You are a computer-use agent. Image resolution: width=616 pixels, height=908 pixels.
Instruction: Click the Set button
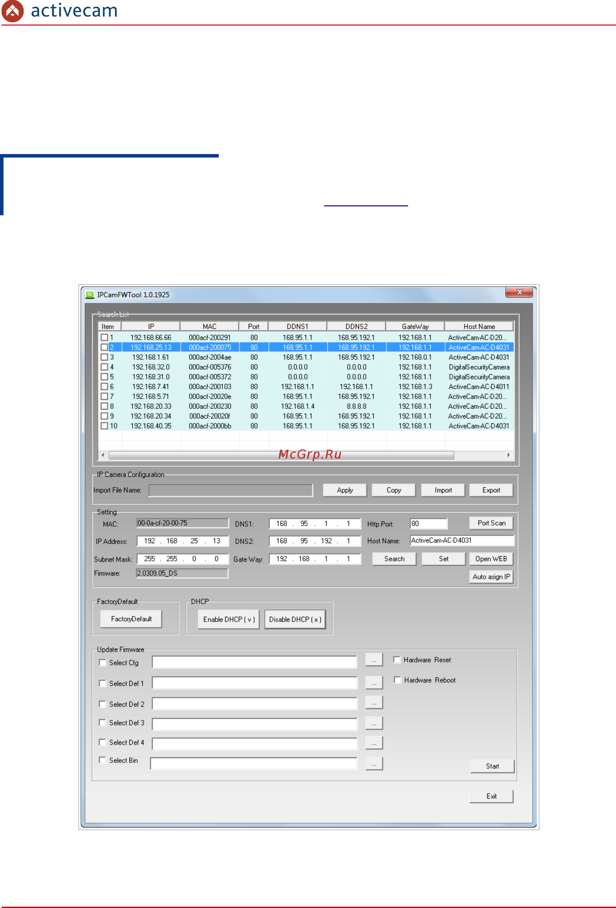pos(444,559)
